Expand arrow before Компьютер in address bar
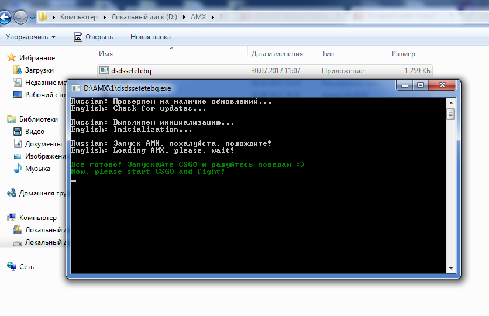The image size is (489, 316). coord(54,17)
